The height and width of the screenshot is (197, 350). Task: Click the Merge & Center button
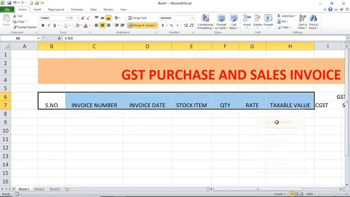[141, 26]
